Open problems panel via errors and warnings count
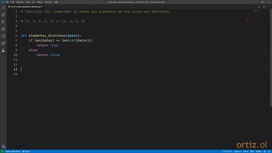Viewport: 272px width, 153px height. (x=26, y=151)
